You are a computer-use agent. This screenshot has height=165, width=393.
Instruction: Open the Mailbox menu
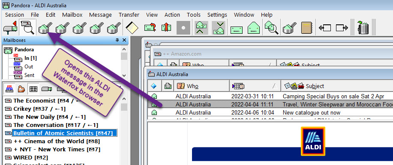pos(72,15)
